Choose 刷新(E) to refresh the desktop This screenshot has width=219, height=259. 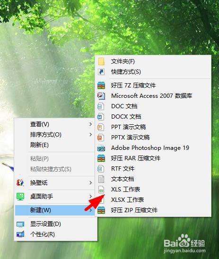click(x=55, y=145)
